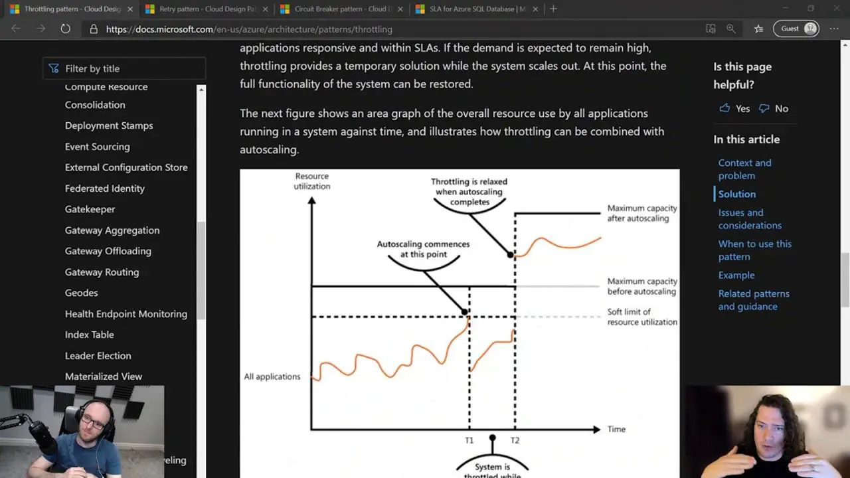Viewport: 850px width, 478px height.
Task: Click the Filter by title input
Action: click(x=125, y=68)
